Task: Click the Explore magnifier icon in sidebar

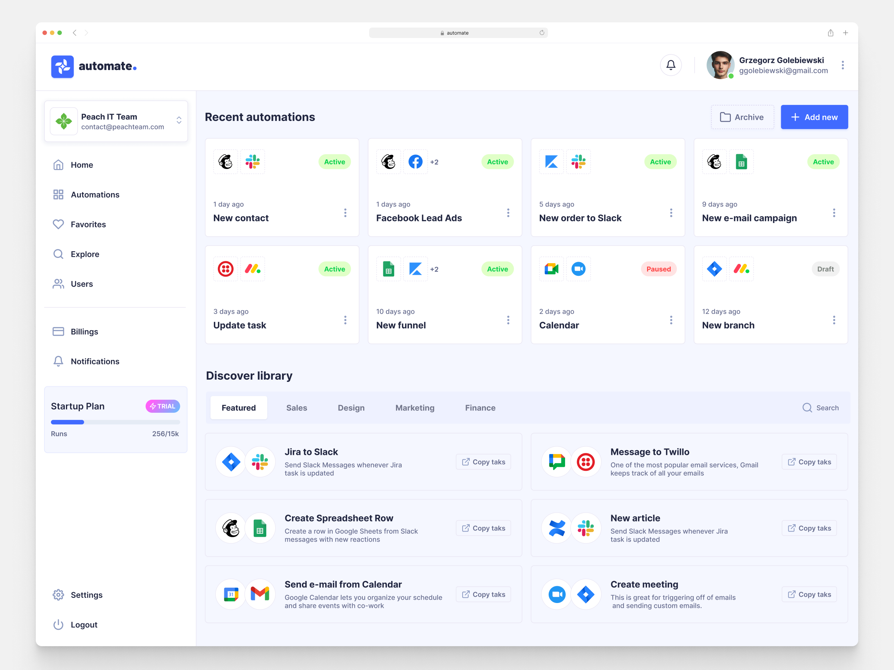Action: 58,253
